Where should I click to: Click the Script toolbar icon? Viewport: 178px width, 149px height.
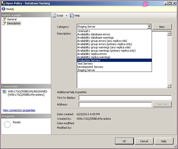click(54, 16)
